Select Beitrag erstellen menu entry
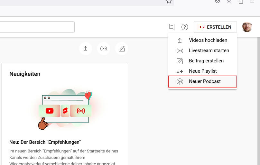Image resolution: width=260 pixels, height=165 pixels. click(x=202, y=61)
